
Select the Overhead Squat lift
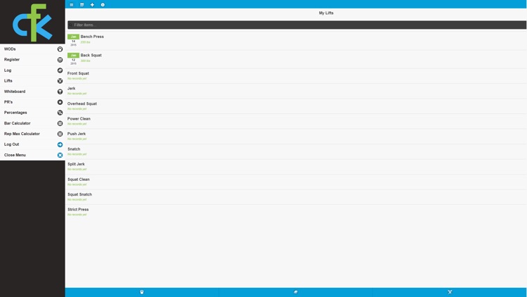point(296,106)
